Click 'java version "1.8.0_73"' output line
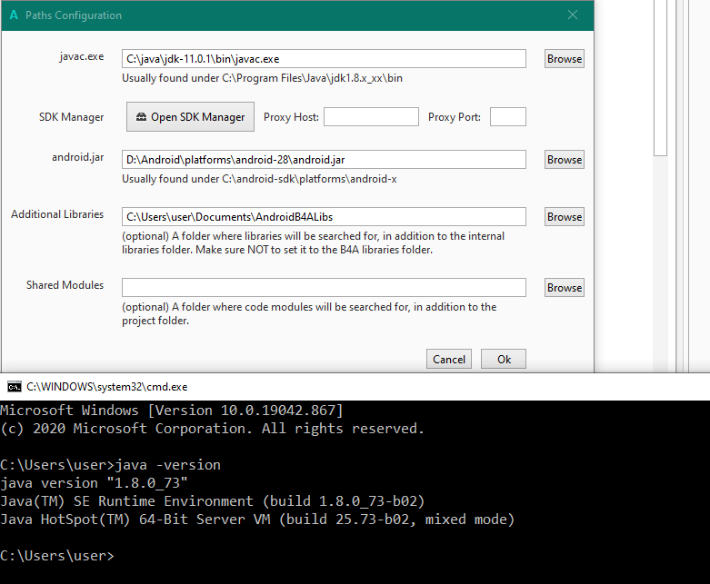This screenshot has width=710, height=584. click(94, 483)
